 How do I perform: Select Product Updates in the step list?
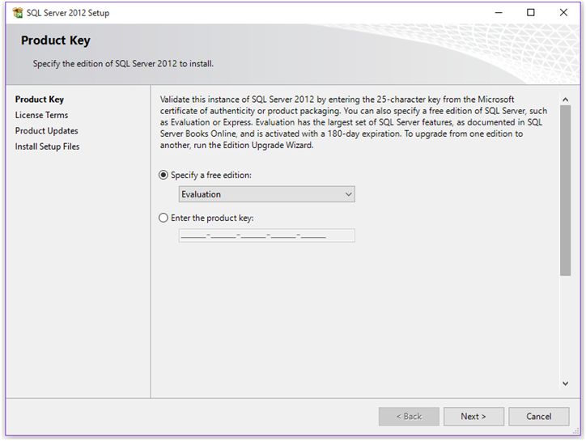click(47, 131)
